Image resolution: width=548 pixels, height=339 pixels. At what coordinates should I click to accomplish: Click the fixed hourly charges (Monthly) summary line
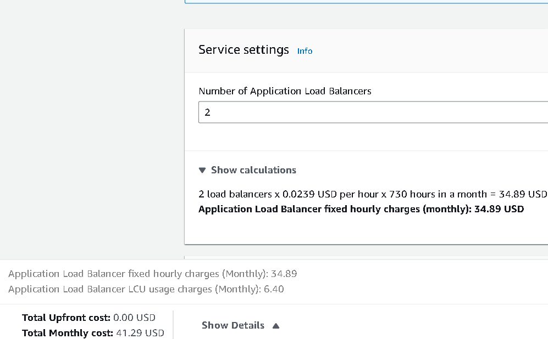point(152,274)
